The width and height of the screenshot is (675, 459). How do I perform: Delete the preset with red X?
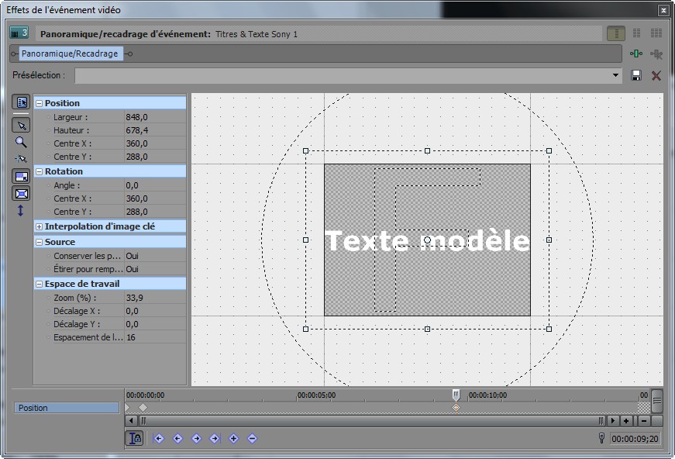[x=656, y=75]
